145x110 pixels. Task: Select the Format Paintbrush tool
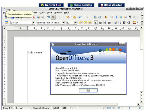point(75,17)
